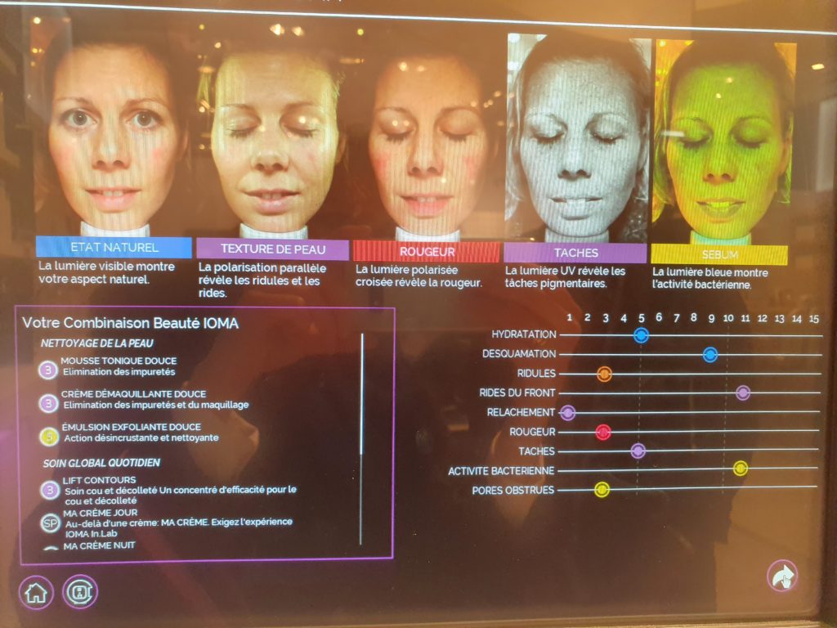Click the Rides du Front slider marker

743,393
